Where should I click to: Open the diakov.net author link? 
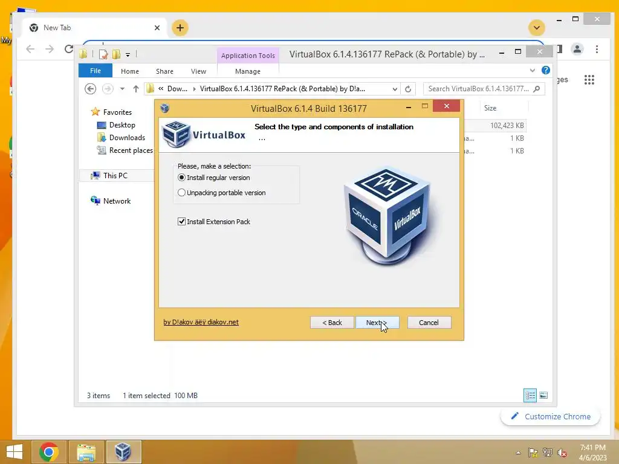pos(201,322)
